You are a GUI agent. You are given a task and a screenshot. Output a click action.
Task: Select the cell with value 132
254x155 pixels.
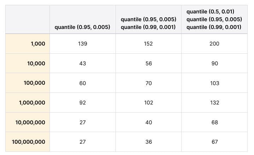pyautogui.click(x=214, y=103)
